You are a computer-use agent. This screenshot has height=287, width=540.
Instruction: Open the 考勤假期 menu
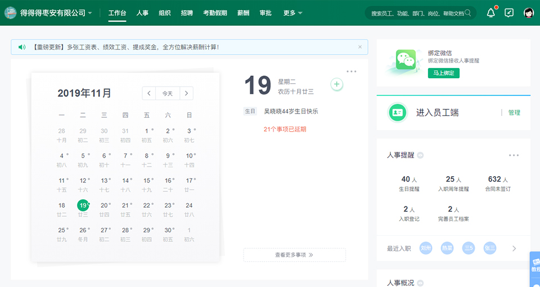point(215,13)
